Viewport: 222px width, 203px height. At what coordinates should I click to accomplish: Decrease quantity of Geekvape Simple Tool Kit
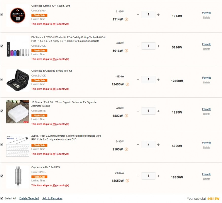(138, 80)
